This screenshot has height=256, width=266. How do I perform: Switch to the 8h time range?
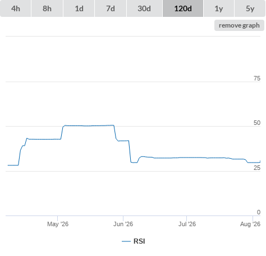(x=47, y=8)
